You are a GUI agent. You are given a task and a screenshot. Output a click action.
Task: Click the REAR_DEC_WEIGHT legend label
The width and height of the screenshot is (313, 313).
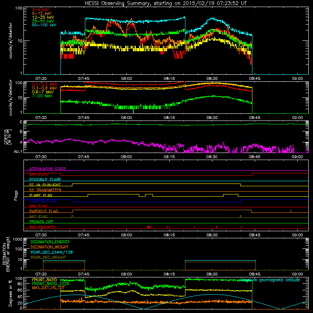48,257
